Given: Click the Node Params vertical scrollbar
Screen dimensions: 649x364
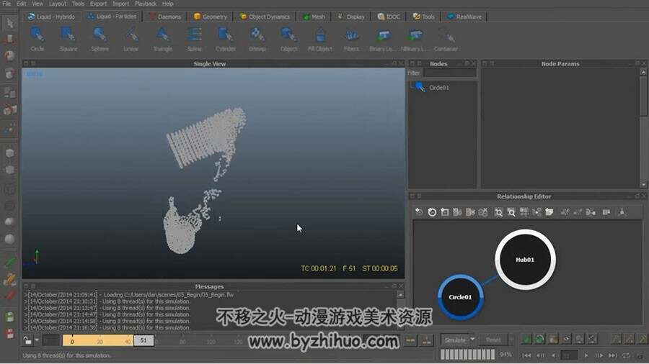Looking at the screenshot, I should click(x=643, y=128).
